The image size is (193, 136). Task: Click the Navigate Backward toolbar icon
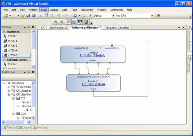pyautogui.click(x=75, y=16)
